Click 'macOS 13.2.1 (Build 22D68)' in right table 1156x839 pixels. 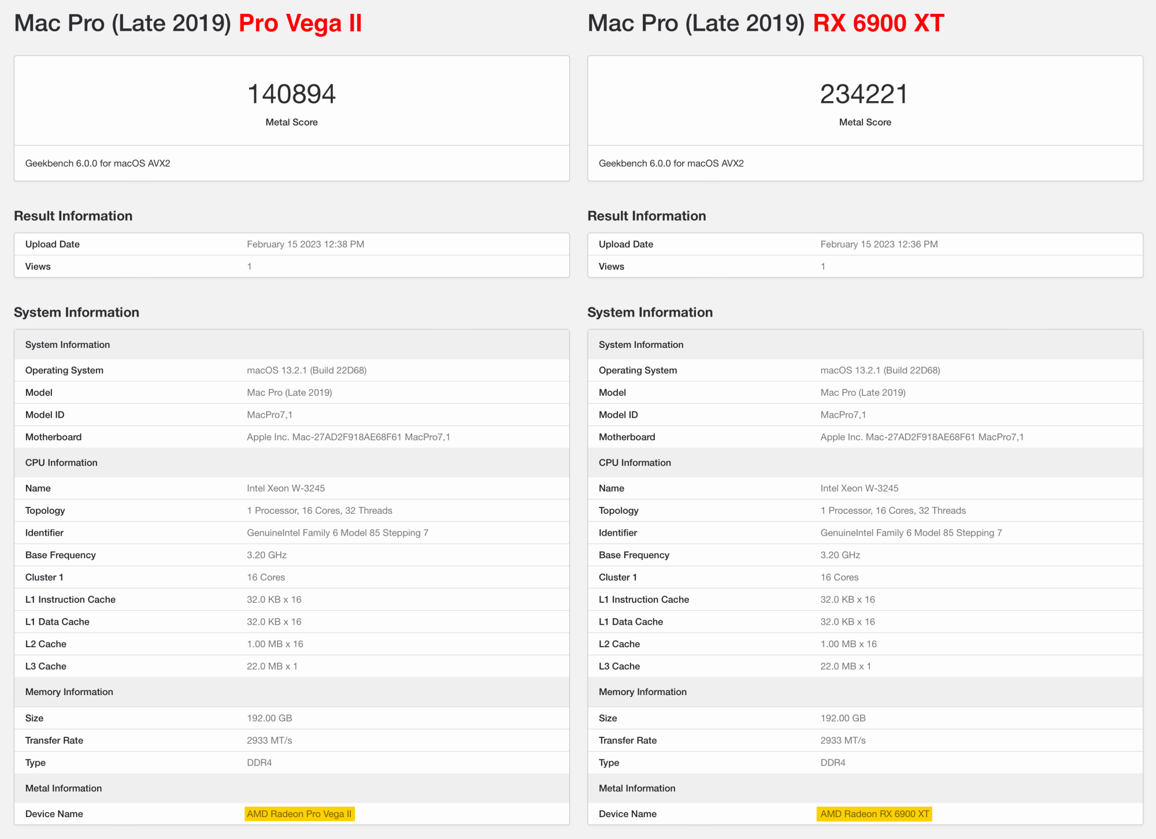tap(880, 370)
